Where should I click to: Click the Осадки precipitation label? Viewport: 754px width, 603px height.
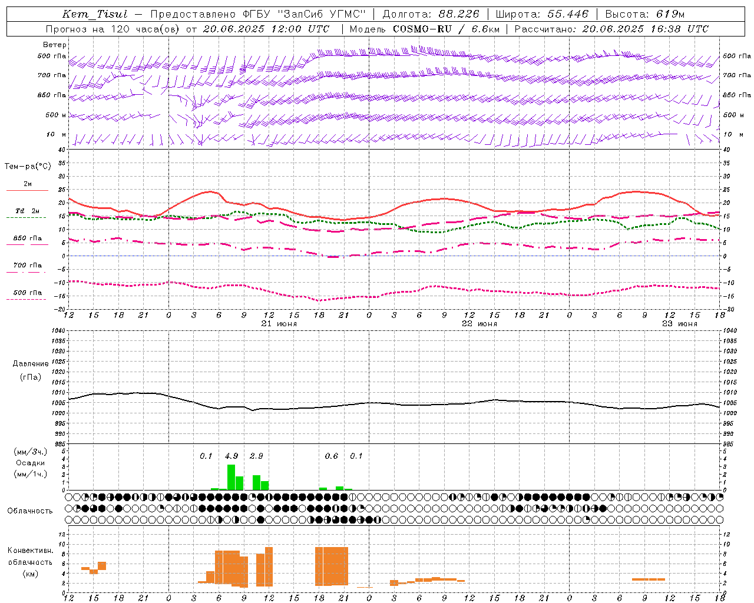31,463
